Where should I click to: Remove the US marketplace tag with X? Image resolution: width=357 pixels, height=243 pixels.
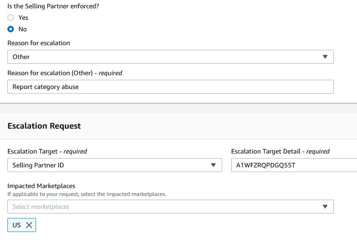[29, 225]
